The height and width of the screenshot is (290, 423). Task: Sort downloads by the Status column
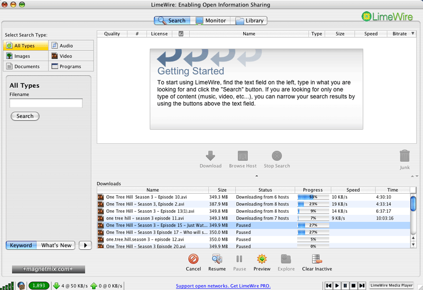click(x=265, y=190)
